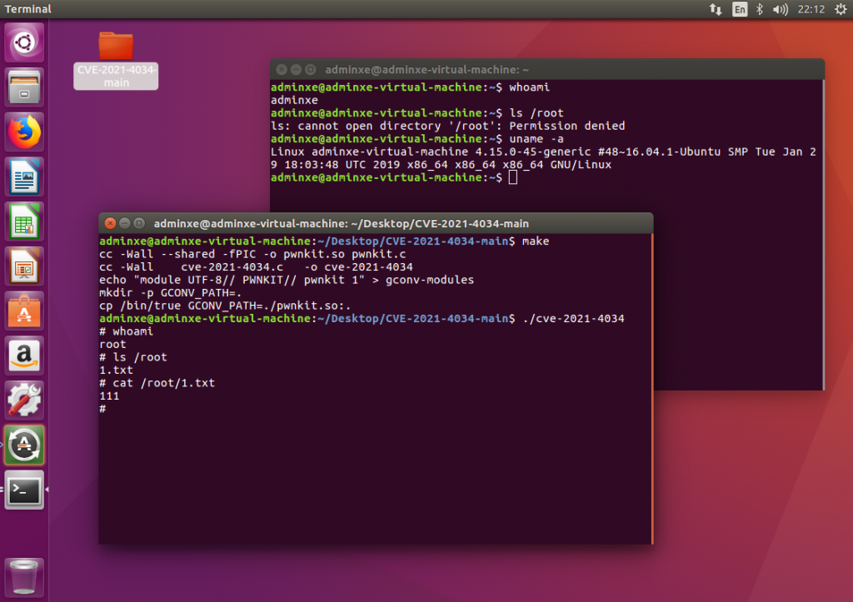Click the 'ls /root' command in background terminal

[x=536, y=113]
